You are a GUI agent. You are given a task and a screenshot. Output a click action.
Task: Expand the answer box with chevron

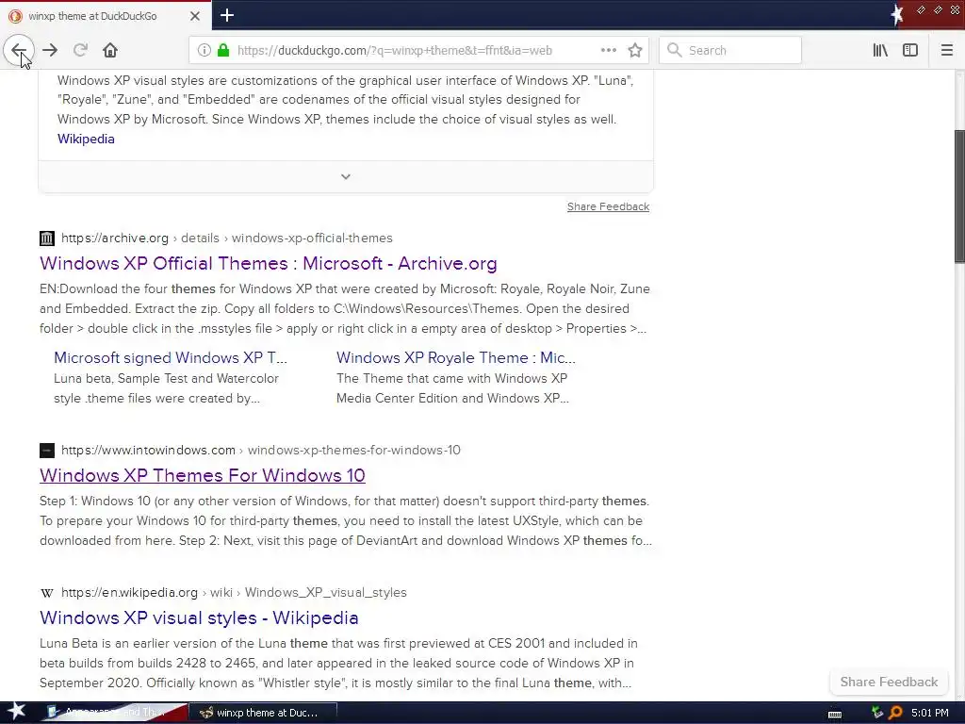pyautogui.click(x=346, y=176)
